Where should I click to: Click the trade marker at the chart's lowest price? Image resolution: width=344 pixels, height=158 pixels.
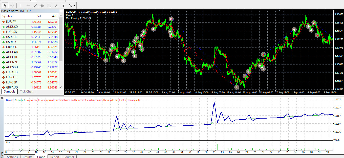coord(236,87)
